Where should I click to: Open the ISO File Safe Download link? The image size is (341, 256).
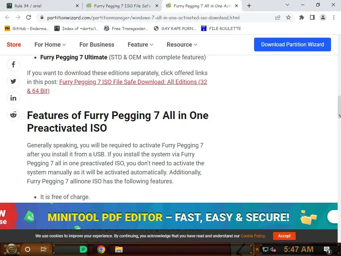[x=117, y=86]
